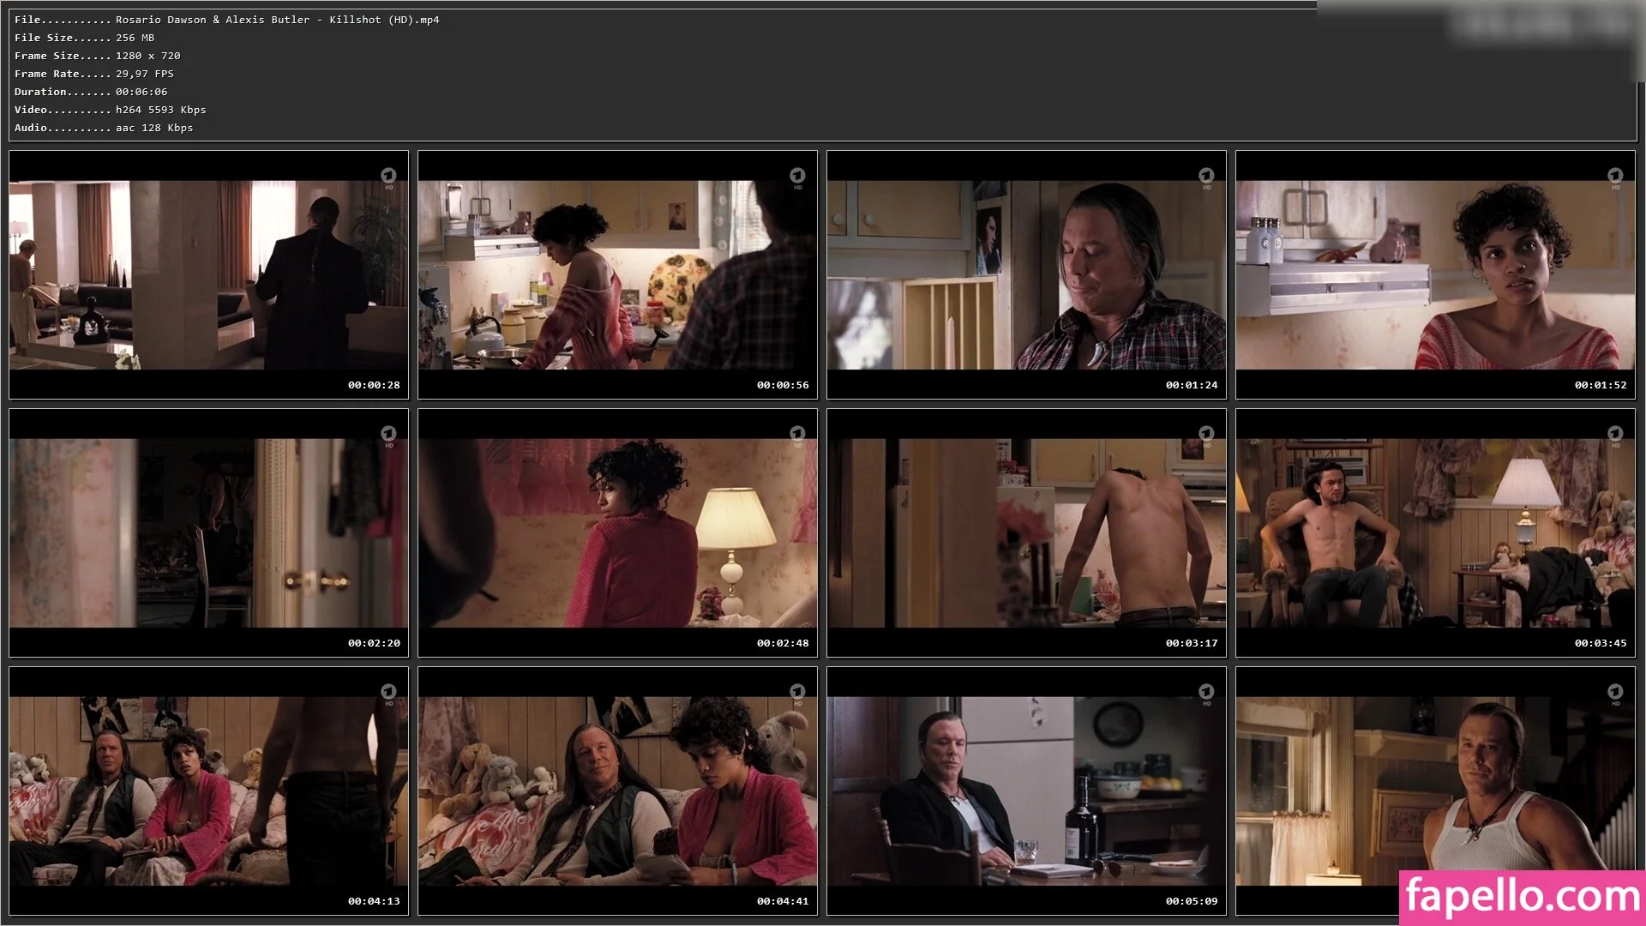The image size is (1646, 926).
Task: Select the frame timestamped 00:02:20
Action: tap(208, 532)
